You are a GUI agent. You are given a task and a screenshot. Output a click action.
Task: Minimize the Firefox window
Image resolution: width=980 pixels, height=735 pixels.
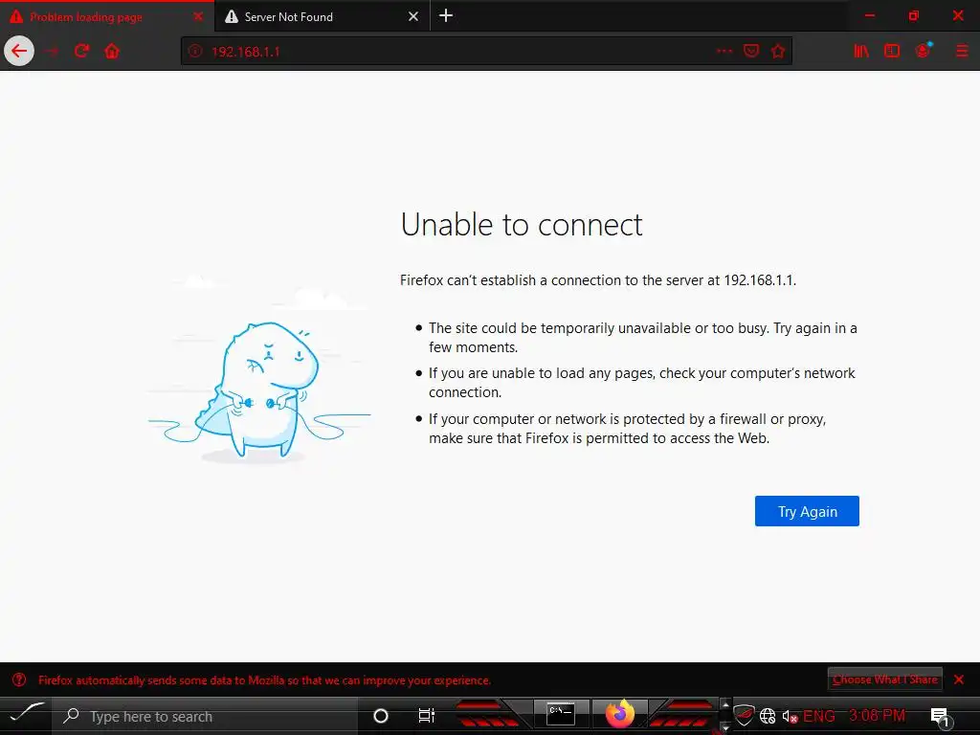[x=869, y=16]
